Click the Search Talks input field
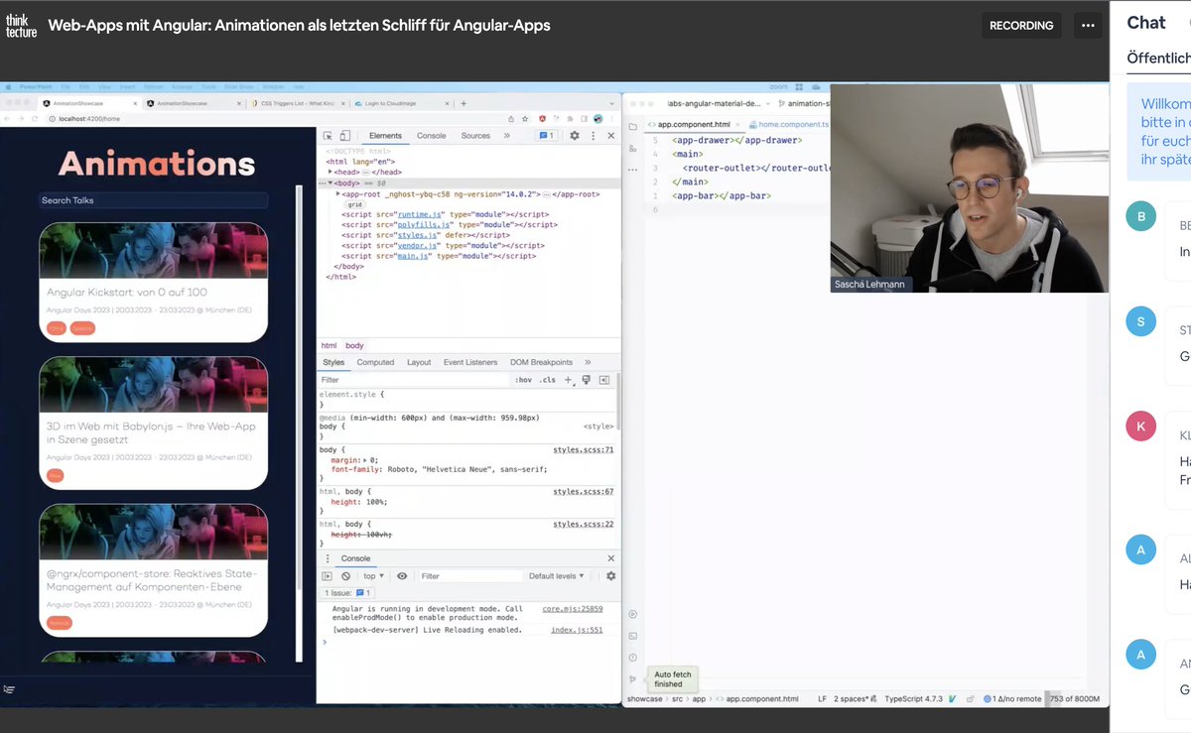This screenshot has height=733, width=1191. 153,200
